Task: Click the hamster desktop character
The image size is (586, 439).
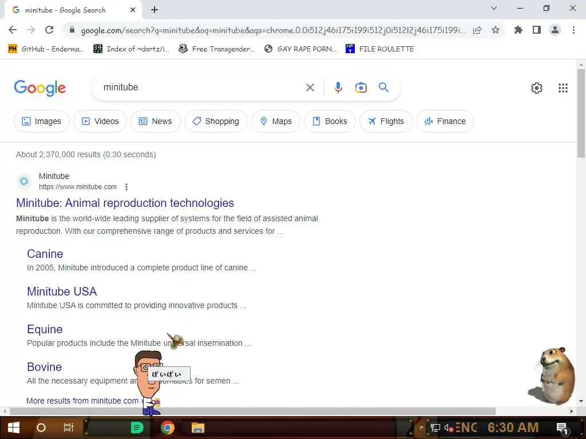Action: [553, 376]
